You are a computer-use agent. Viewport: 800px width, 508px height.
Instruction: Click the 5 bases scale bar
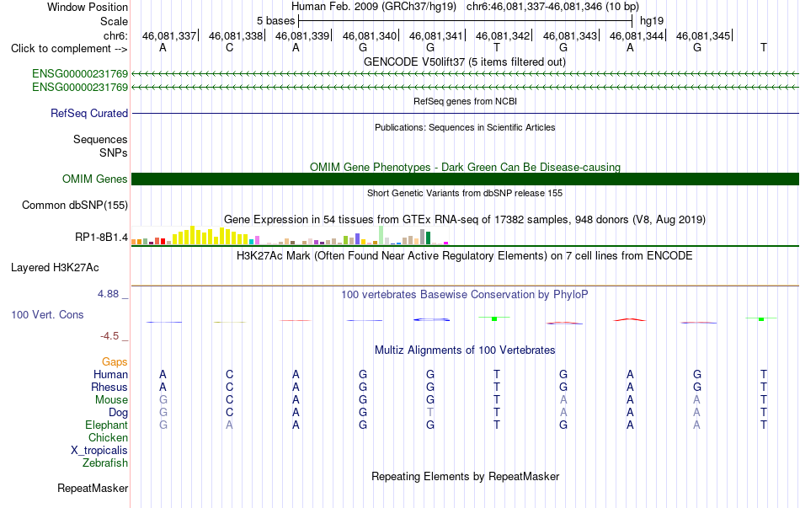[x=466, y=21]
